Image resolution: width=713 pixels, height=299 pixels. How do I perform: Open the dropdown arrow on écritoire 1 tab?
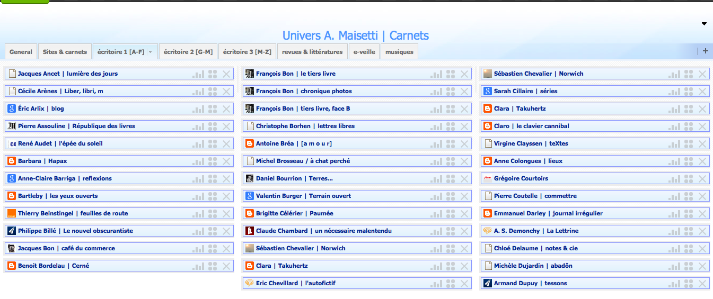coord(151,52)
